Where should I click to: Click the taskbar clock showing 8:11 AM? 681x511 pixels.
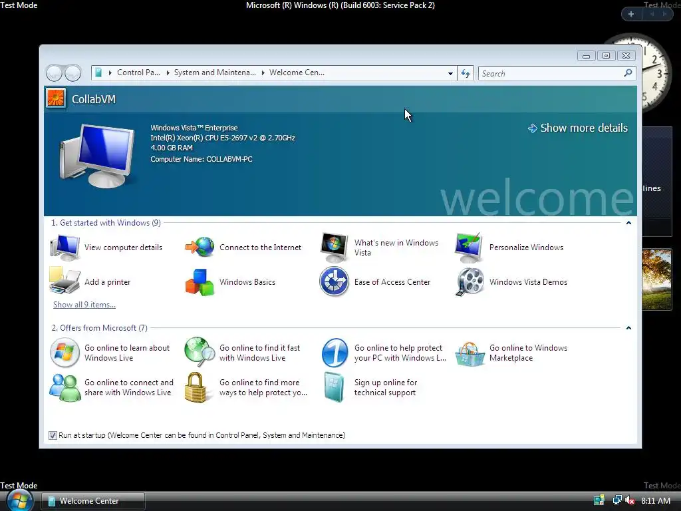[656, 501]
